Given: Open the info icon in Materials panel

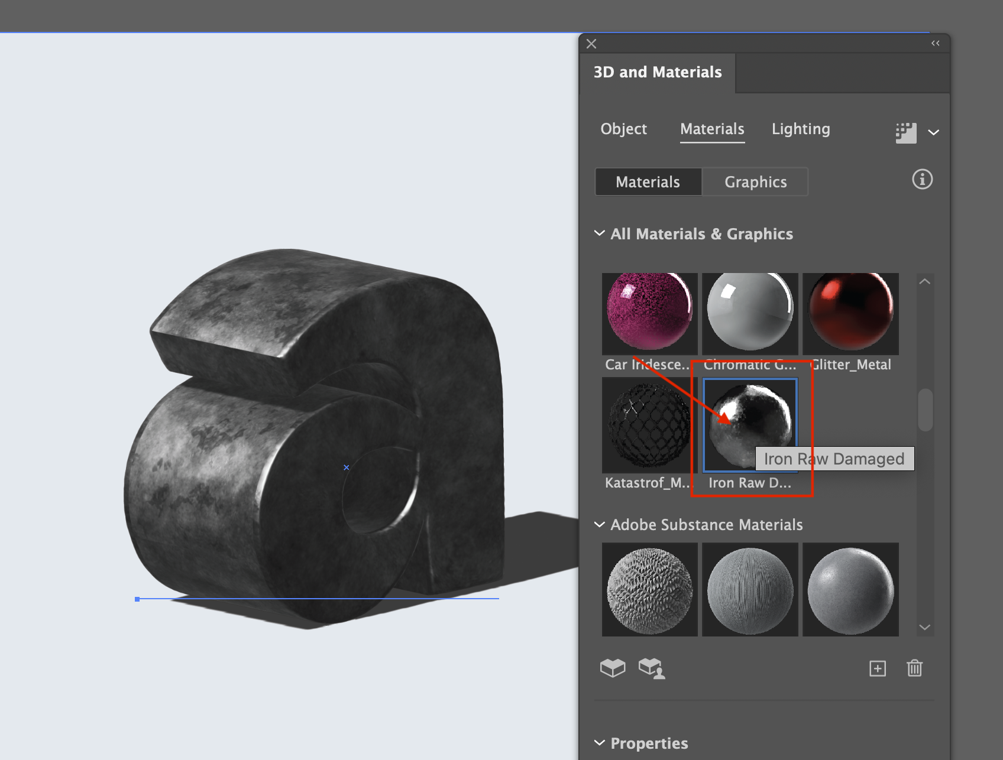Looking at the screenshot, I should point(922,179).
